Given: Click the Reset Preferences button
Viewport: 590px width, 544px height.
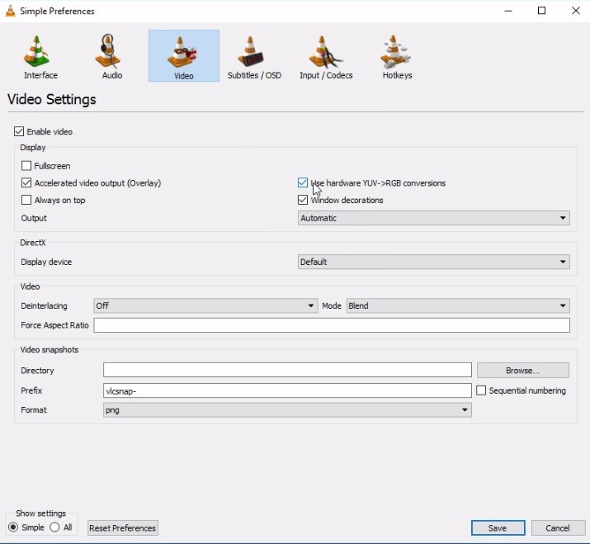Looking at the screenshot, I should click(123, 527).
